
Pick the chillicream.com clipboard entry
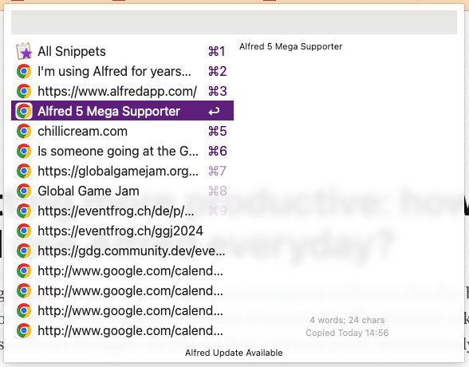[122, 131]
